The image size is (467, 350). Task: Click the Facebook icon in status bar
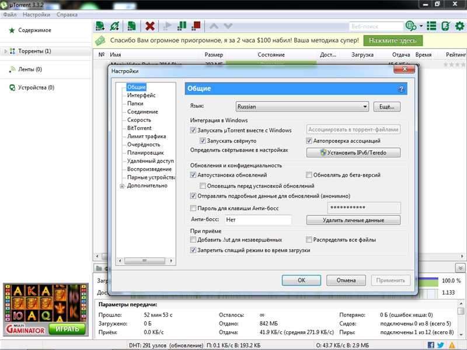tap(431, 345)
